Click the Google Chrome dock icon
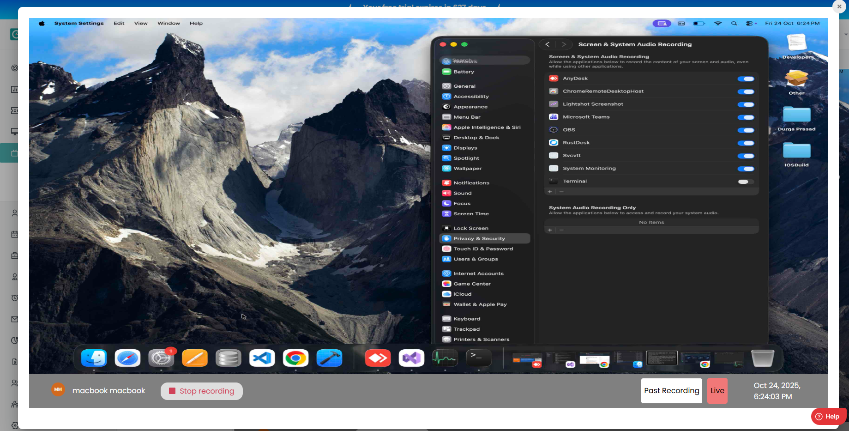849x431 pixels. 295,358
